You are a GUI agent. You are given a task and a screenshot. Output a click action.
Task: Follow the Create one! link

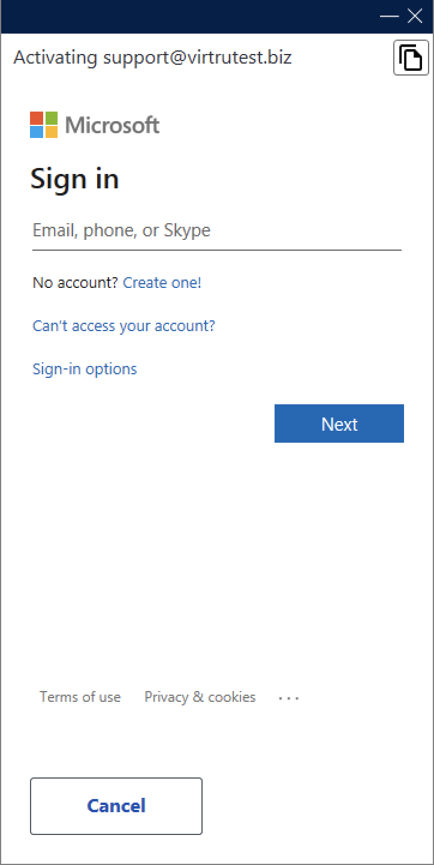click(x=162, y=283)
